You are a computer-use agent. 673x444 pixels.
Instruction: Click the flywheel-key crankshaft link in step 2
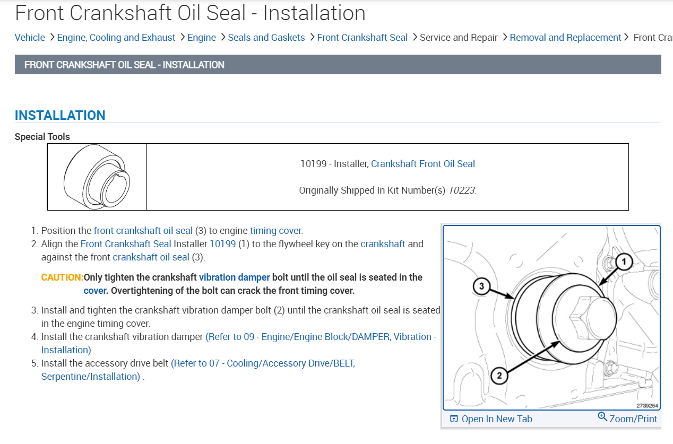pyautogui.click(x=383, y=243)
